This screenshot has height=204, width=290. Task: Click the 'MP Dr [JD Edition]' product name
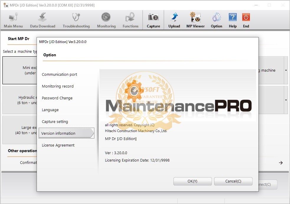(121, 139)
